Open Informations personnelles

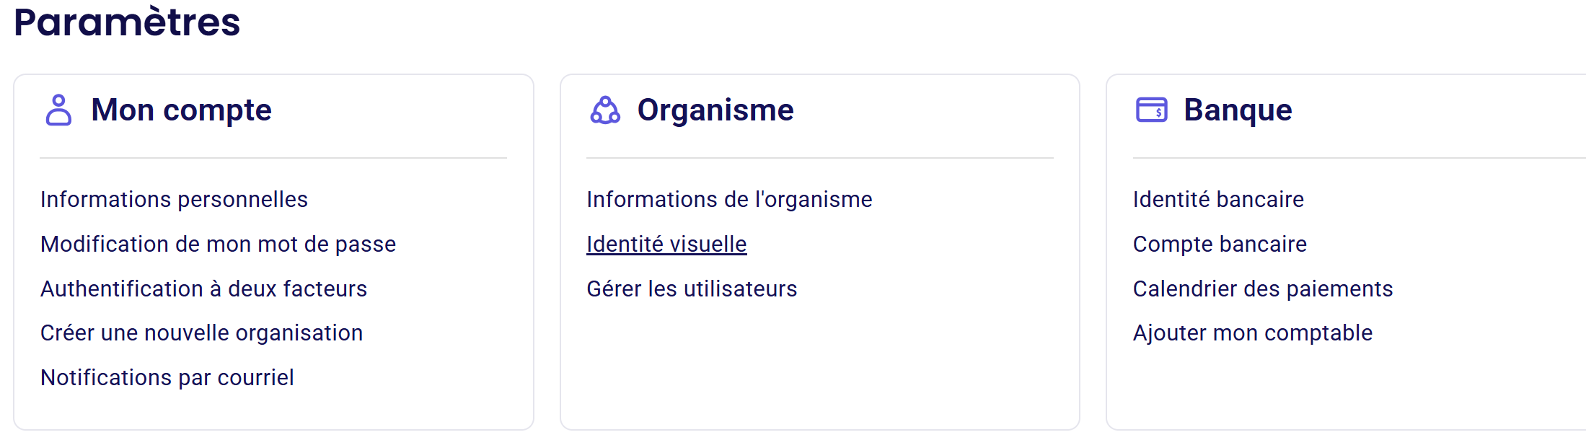[174, 199]
